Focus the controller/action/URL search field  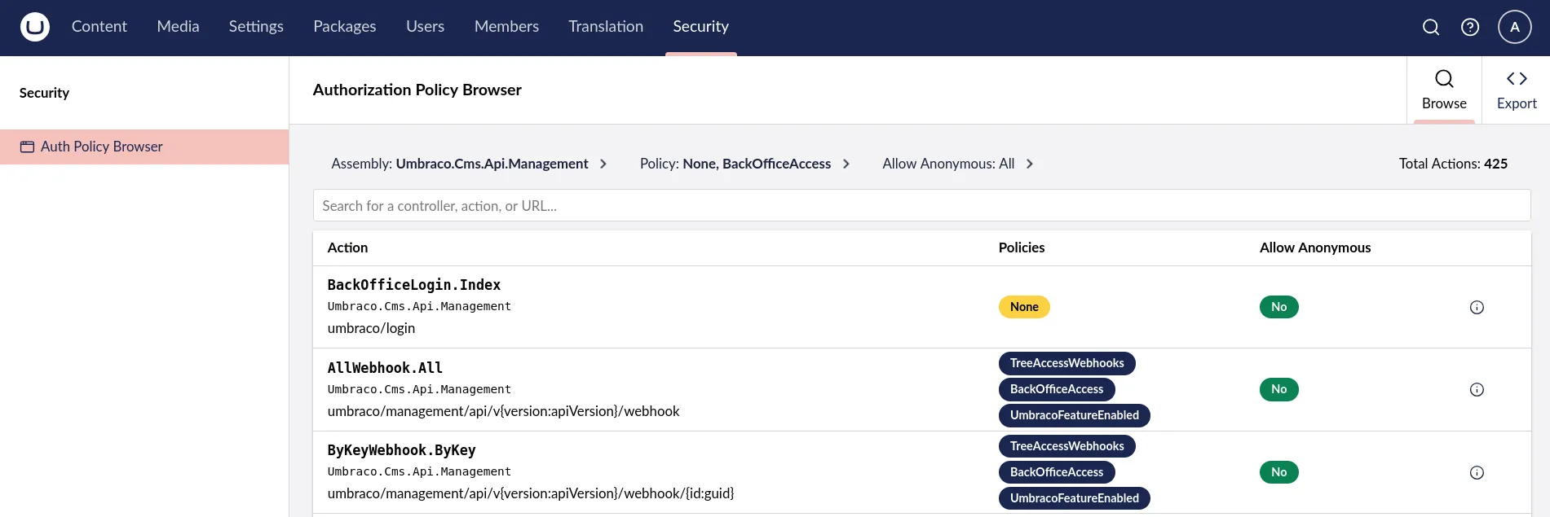pos(921,206)
